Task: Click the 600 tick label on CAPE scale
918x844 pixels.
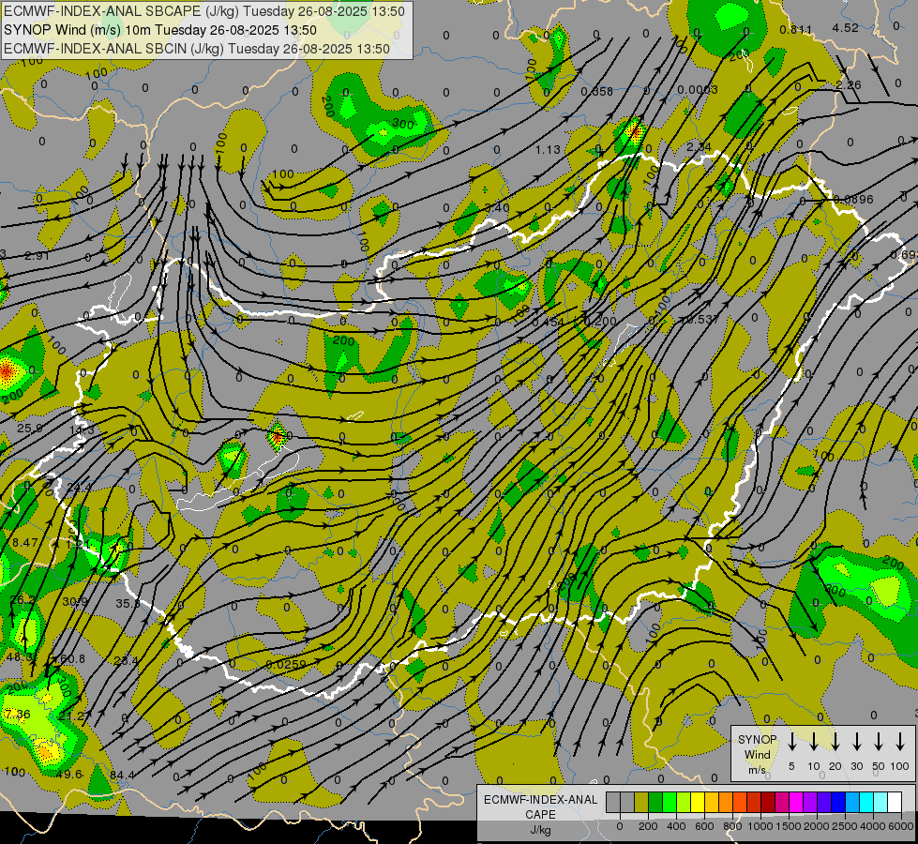Action: coord(704,826)
